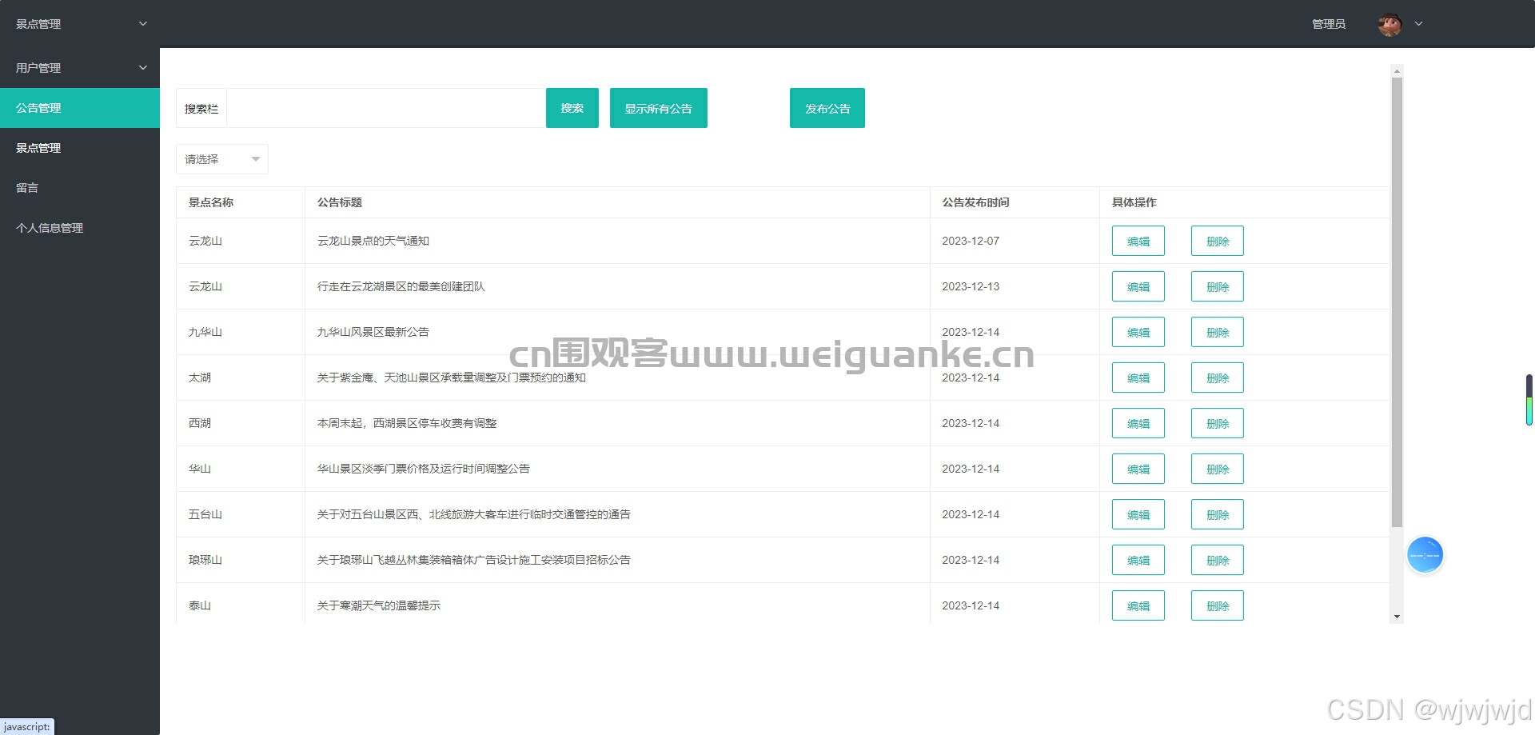Click title 华山景区淡季门票价格及运行时间调整公告
Image resolution: width=1535 pixels, height=735 pixels.
pos(424,469)
